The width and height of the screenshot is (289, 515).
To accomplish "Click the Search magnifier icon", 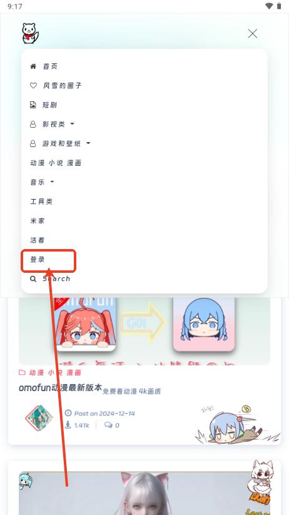I will point(33,279).
